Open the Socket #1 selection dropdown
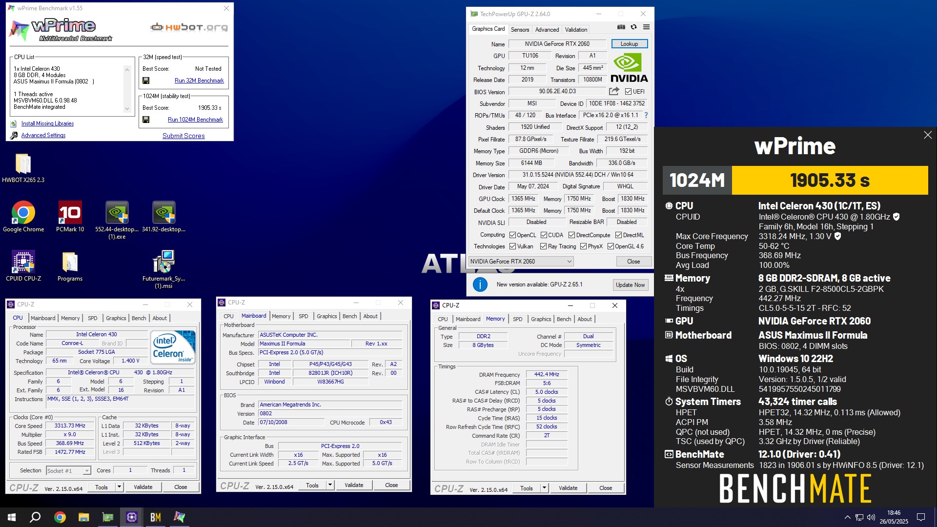The height and width of the screenshot is (527, 937). pos(68,471)
